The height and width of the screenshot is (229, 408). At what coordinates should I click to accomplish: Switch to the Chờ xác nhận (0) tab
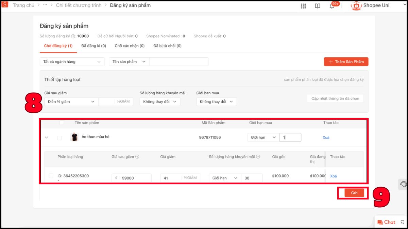tap(130, 46)
